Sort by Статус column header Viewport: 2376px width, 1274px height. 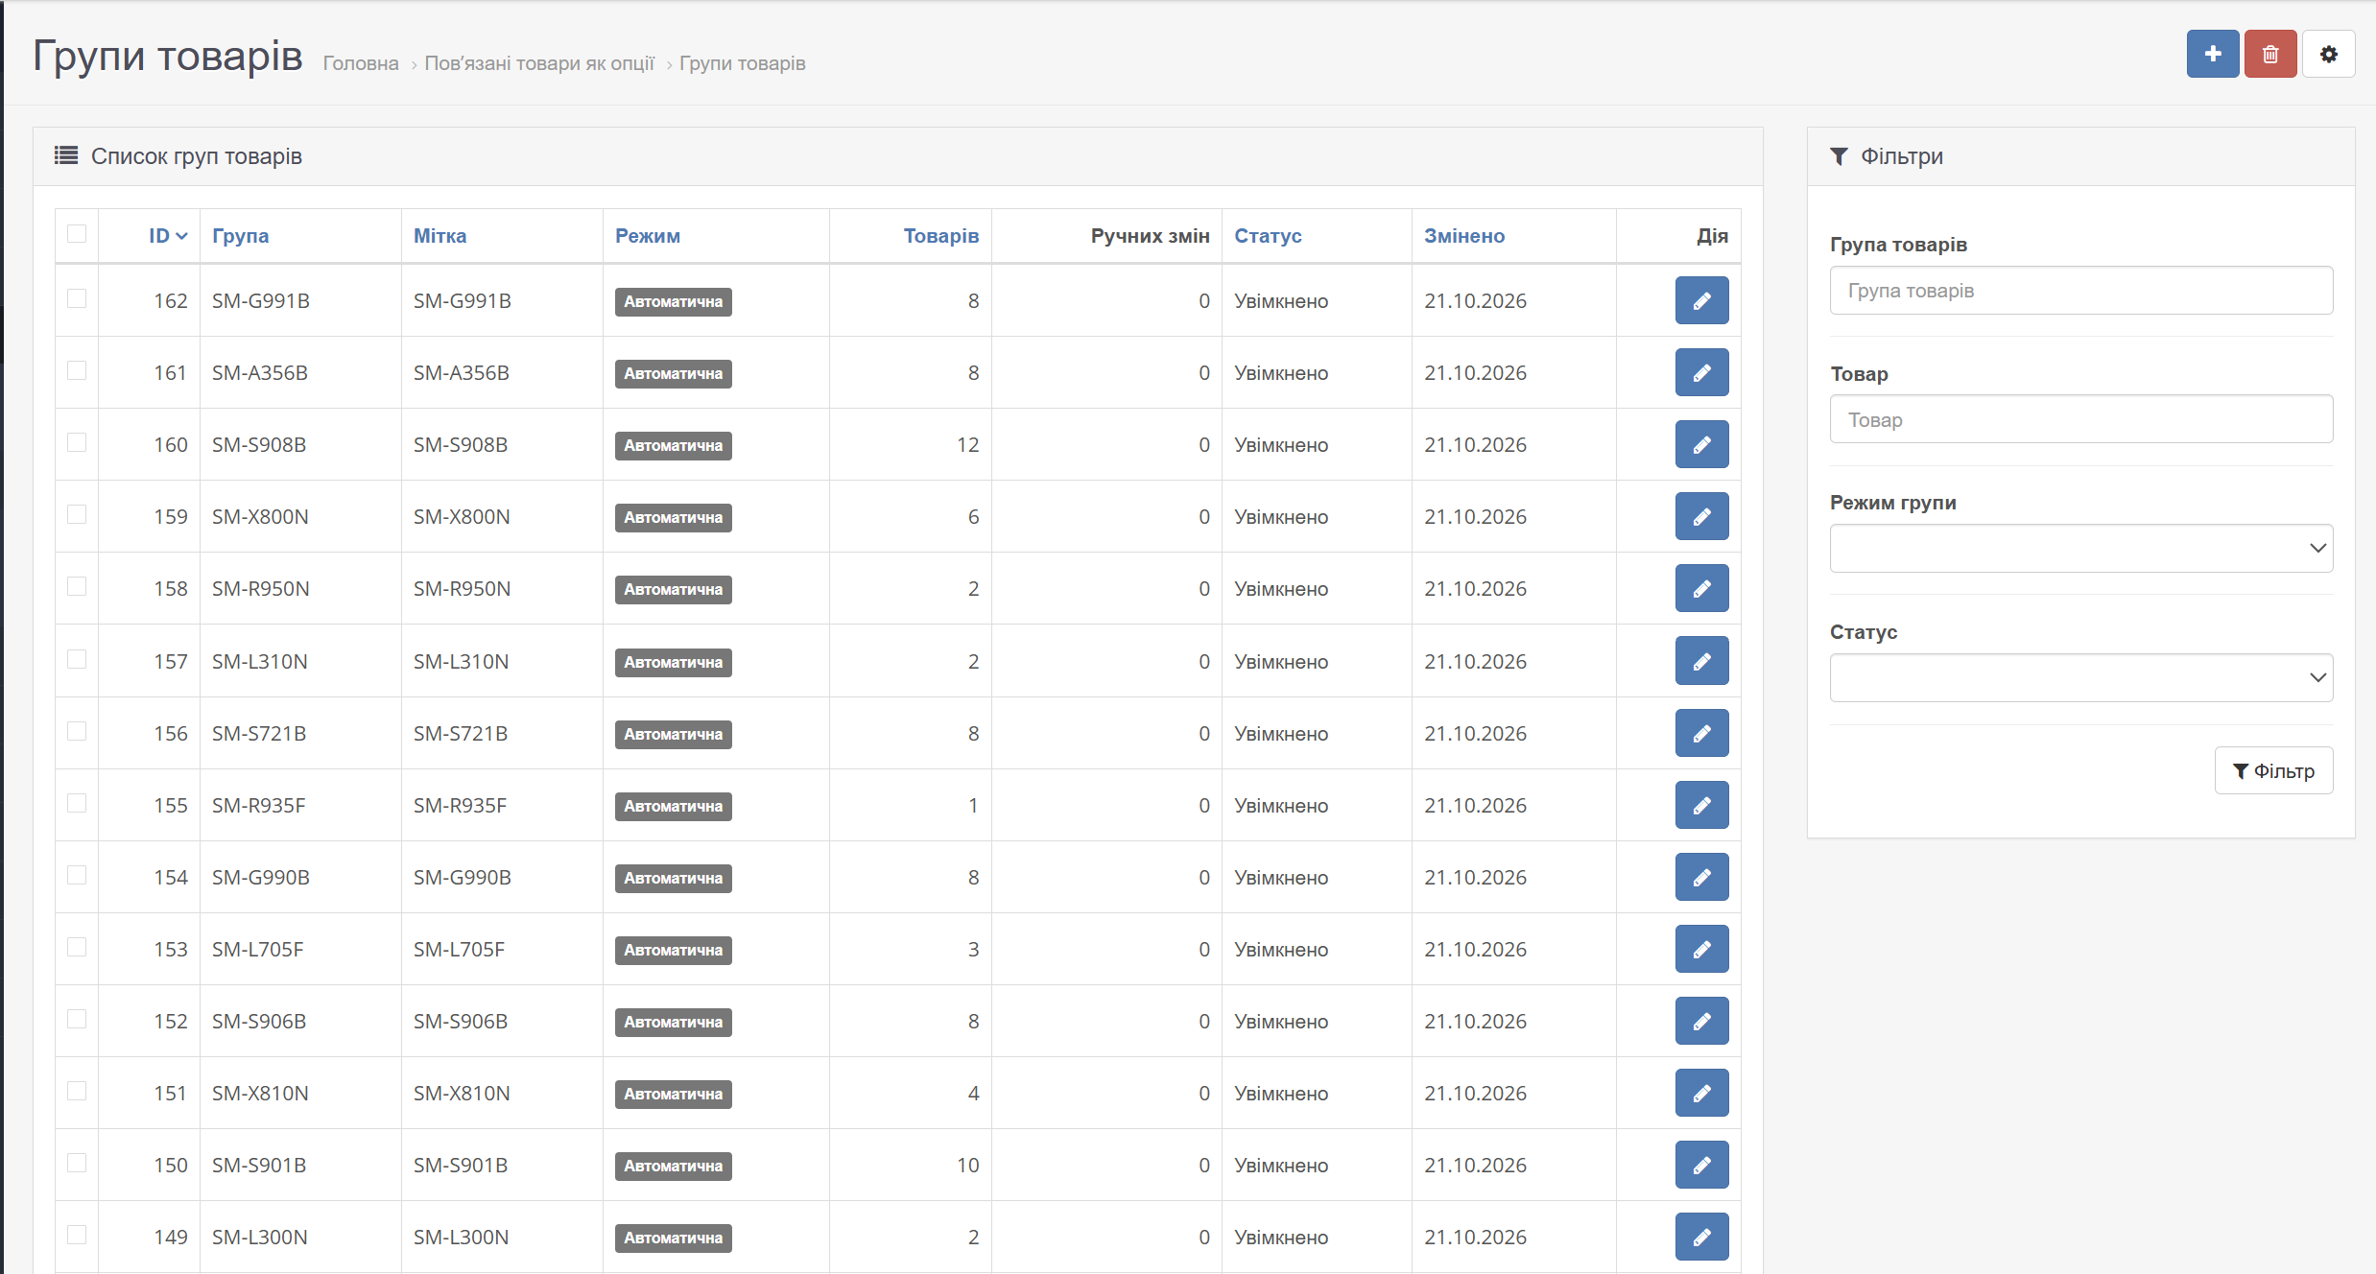click(1268, 236)
